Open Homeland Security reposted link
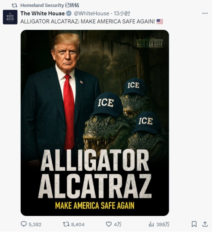Screen dimensions: 212x232 50,5
